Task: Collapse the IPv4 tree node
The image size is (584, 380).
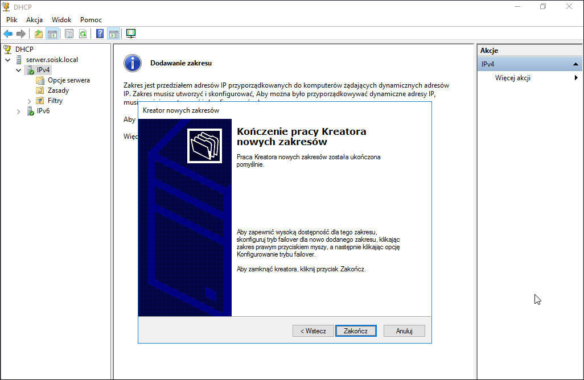Action: pyautogui.click(x=19, y=70)
